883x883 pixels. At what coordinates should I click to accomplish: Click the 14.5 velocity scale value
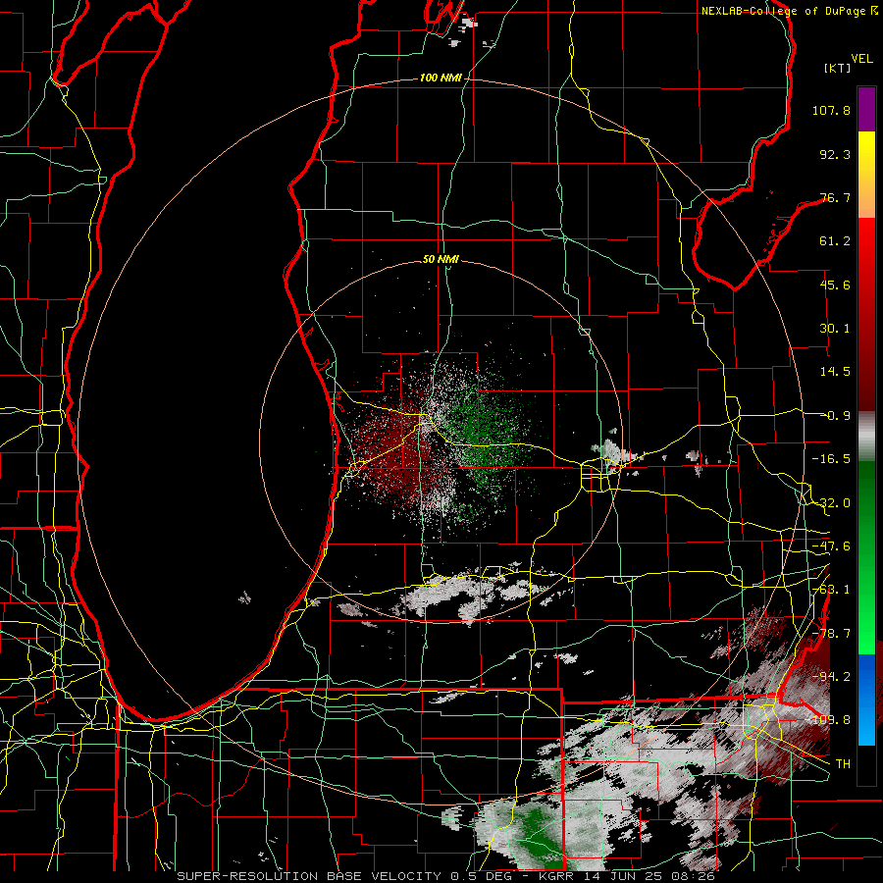(835, 372)
